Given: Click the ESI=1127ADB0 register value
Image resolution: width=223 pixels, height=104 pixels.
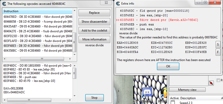Looking at the screenshot, I should 162,47.
